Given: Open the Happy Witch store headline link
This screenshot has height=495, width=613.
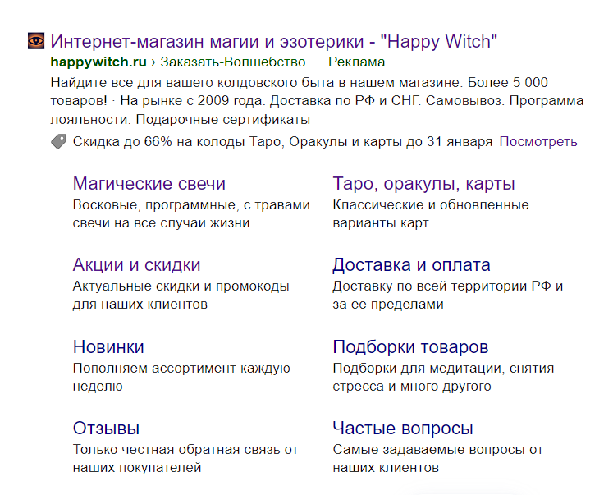Looking at the screenshot, I should pos(273,41).
